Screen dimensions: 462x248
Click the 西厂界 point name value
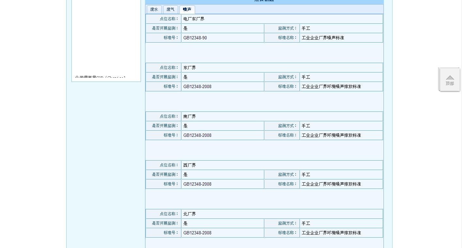tap(190, 165)
